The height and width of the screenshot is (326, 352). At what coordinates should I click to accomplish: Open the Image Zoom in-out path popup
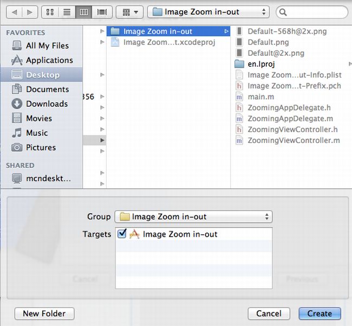pos(208,12)
